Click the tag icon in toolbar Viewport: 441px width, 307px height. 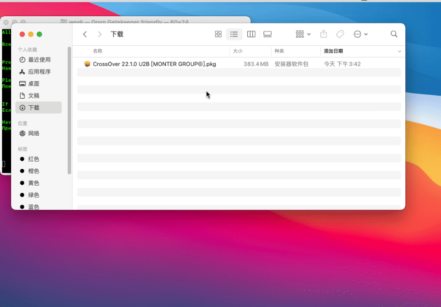pos(340,34)
